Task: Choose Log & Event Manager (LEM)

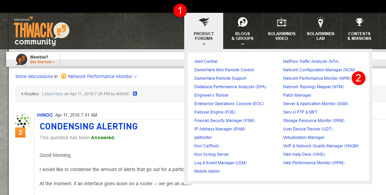Action: [220, 163]
